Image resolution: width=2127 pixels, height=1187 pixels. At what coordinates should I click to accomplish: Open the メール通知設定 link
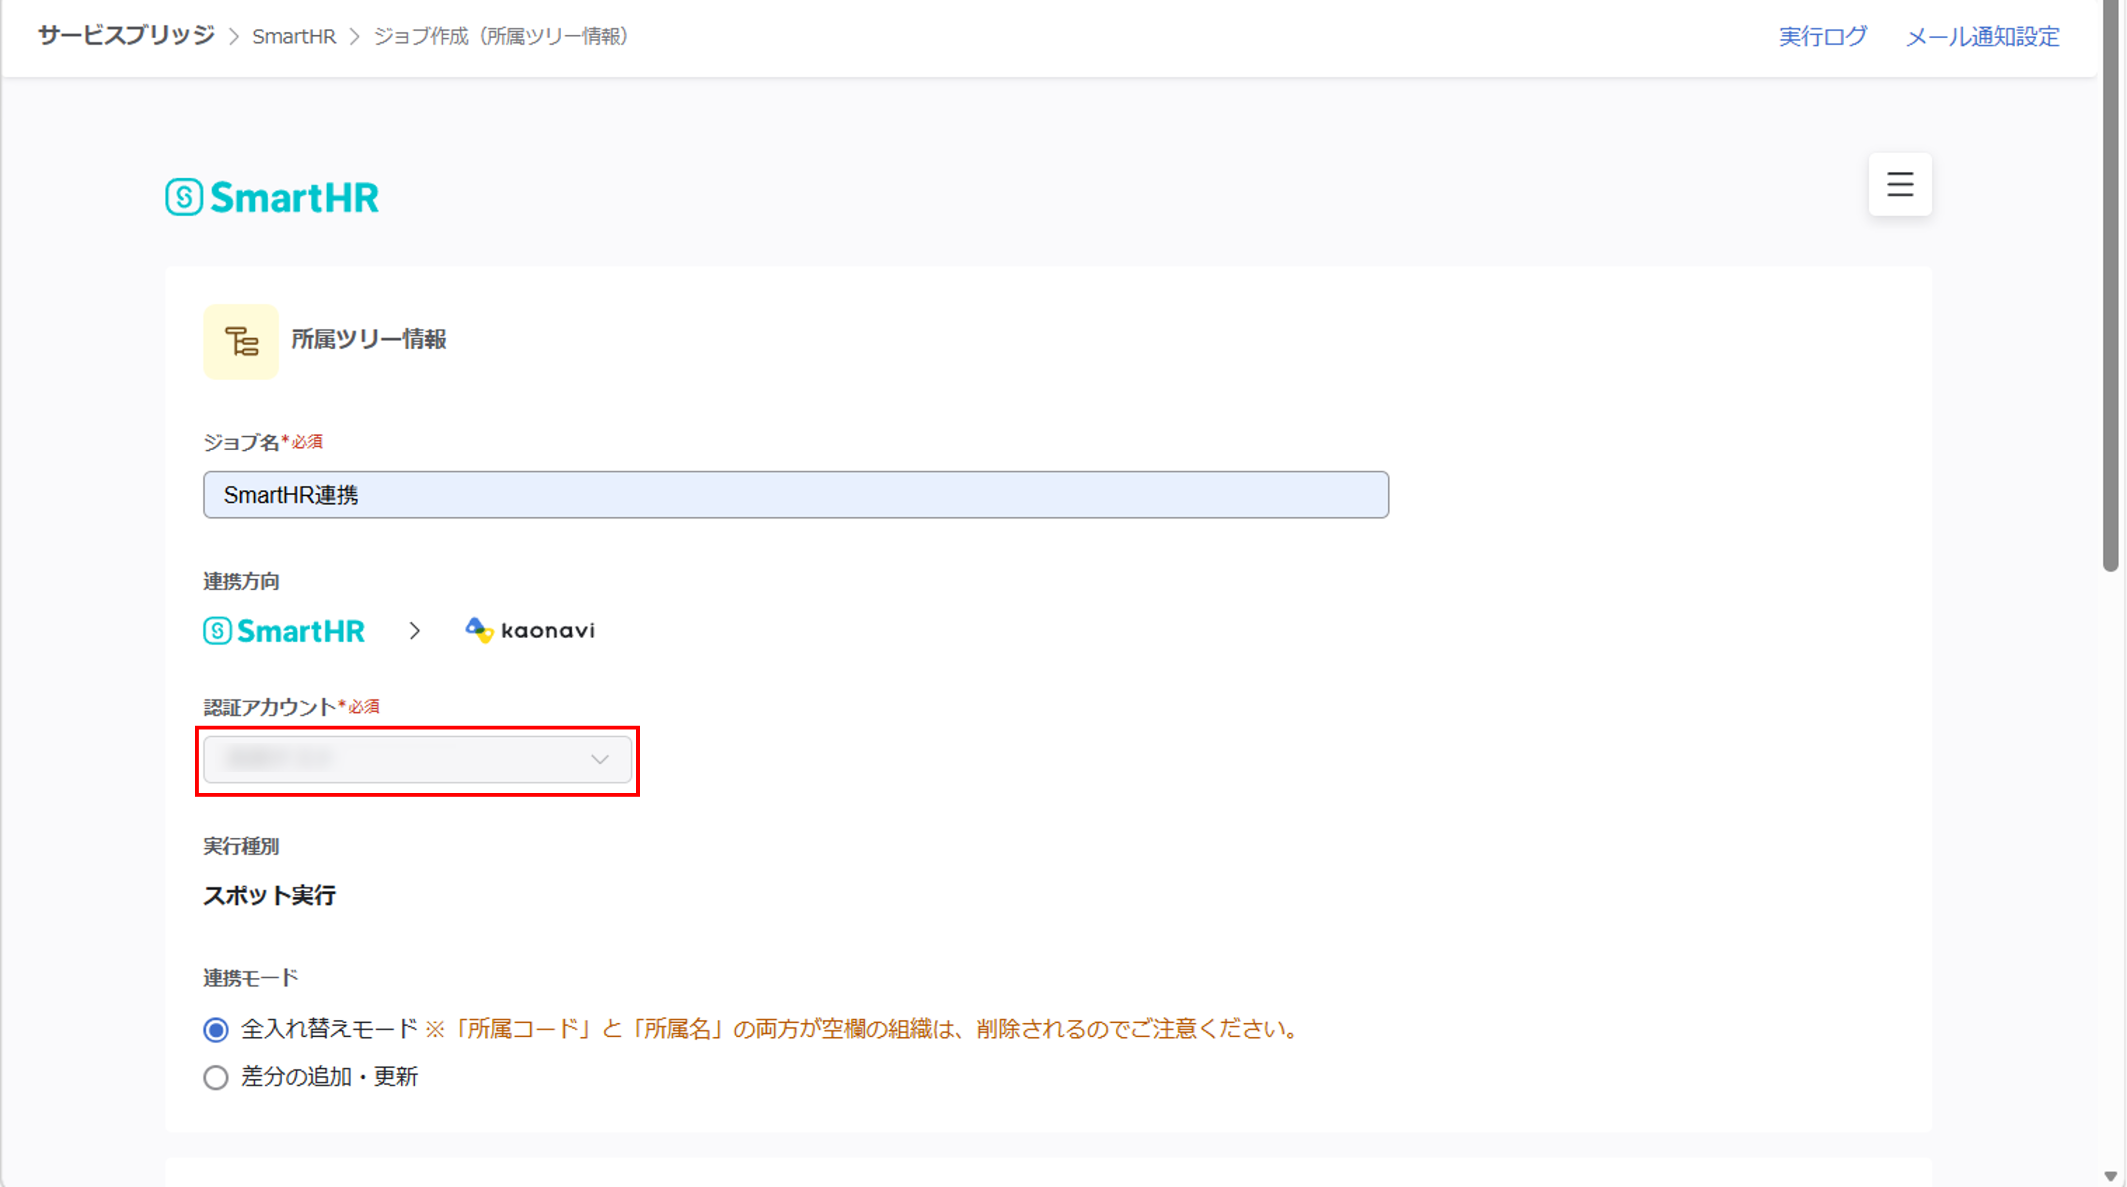[x=1981, y=36]
